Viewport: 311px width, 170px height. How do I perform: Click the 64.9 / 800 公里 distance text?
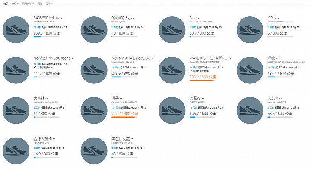click(46, 154)
